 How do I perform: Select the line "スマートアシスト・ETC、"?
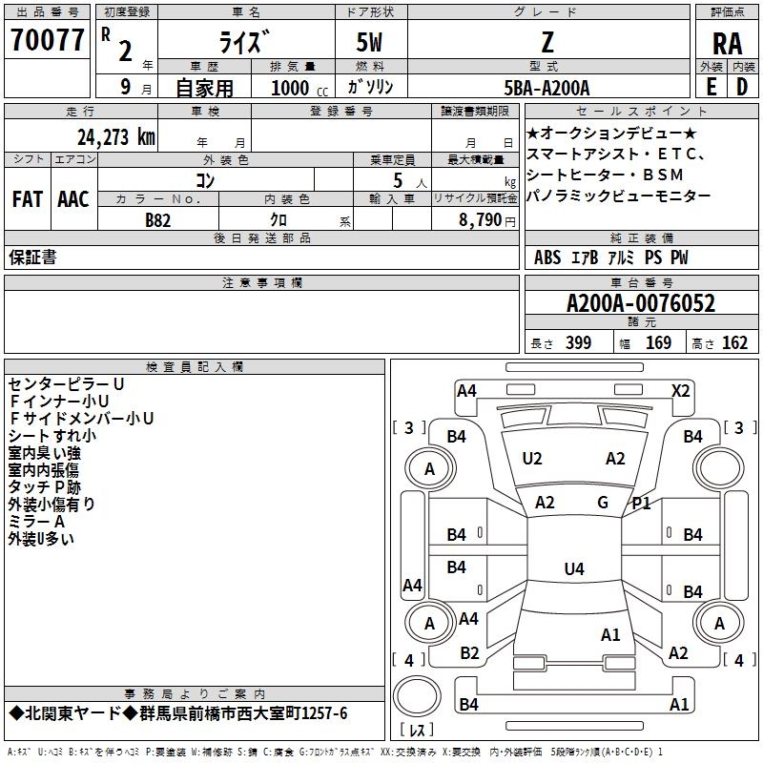tap(616, 154)
